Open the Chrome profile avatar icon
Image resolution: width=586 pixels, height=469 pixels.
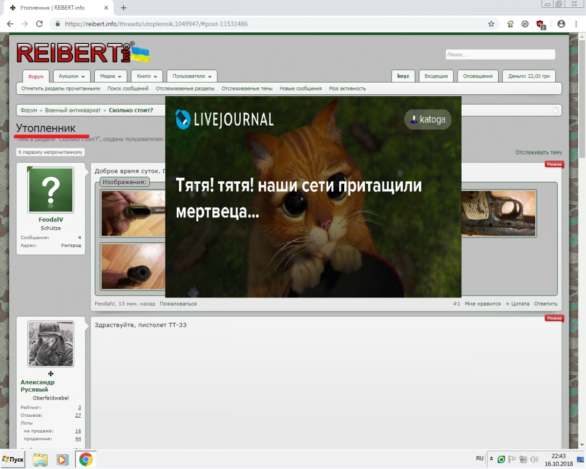tap(561, 23)
